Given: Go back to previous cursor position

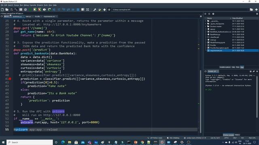Looking at the screenshot, I should (104, 10).
